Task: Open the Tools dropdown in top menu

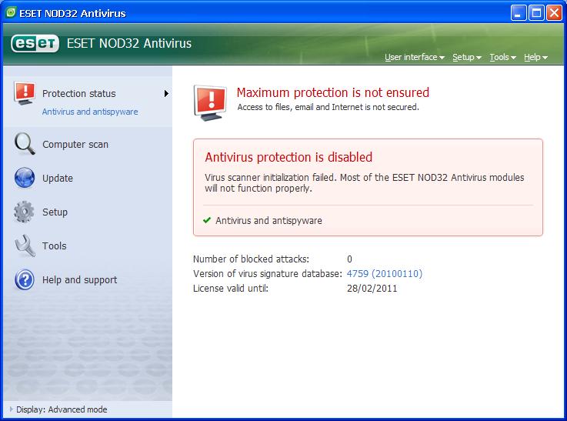Action: pos(502,57)
